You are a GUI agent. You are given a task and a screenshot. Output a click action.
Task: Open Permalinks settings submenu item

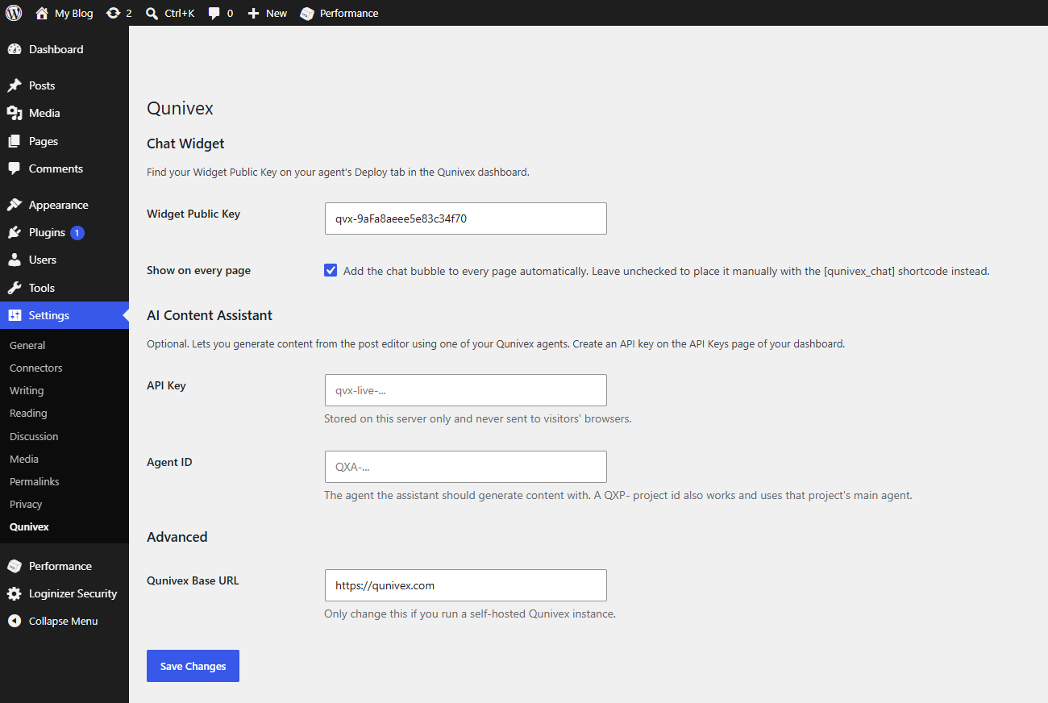coord(35,481)
